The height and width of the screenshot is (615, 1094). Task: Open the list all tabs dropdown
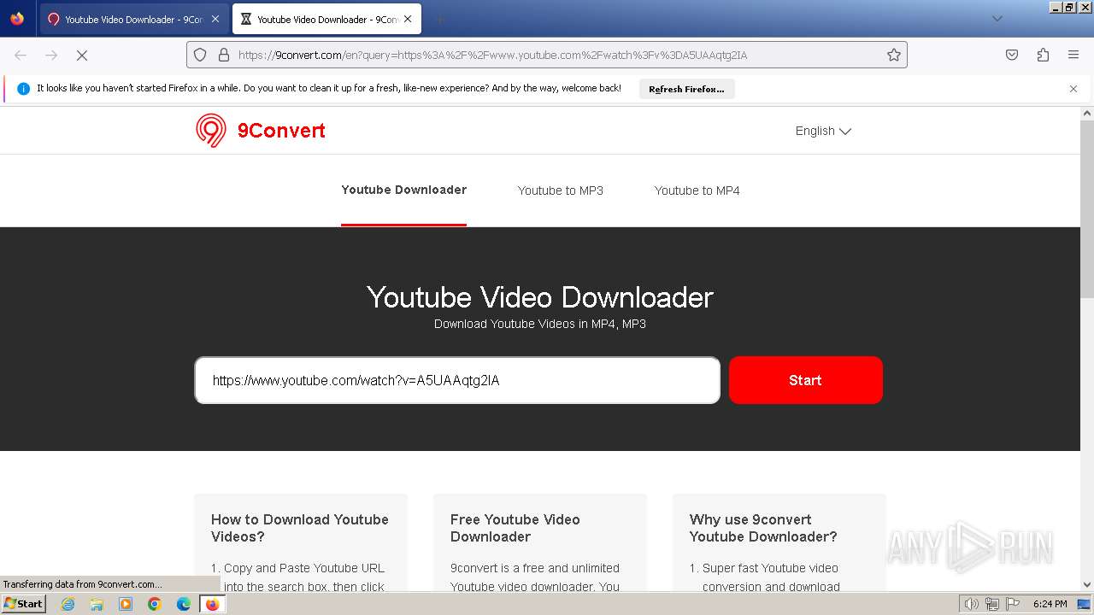(x=997, y=19)
